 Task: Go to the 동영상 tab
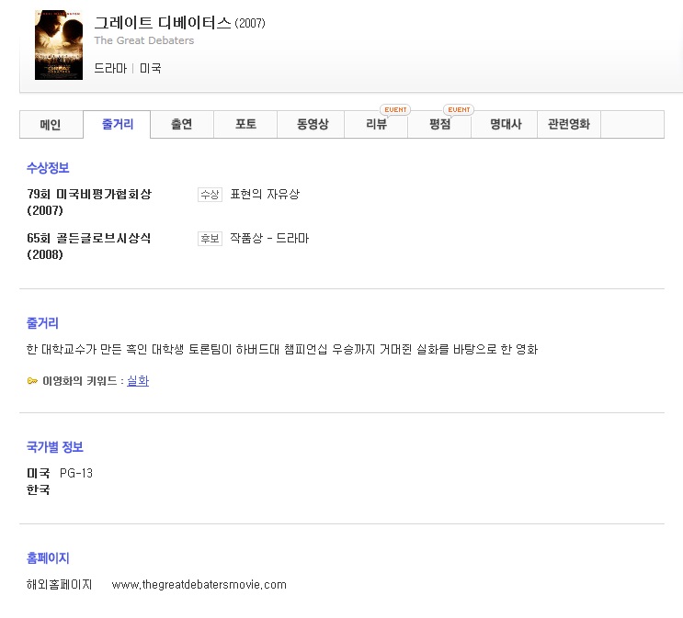[313, 125]
